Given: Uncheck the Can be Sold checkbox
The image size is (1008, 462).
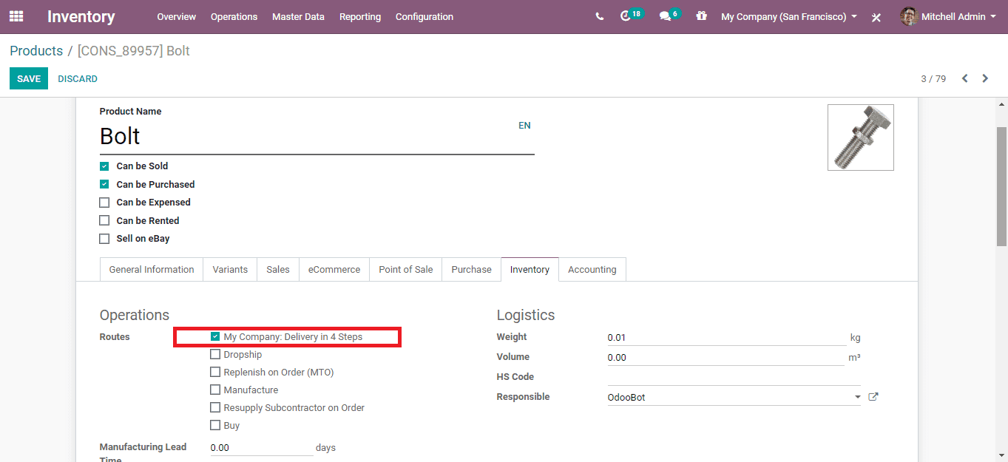Looking at the screenshot, I should point(104,166).
